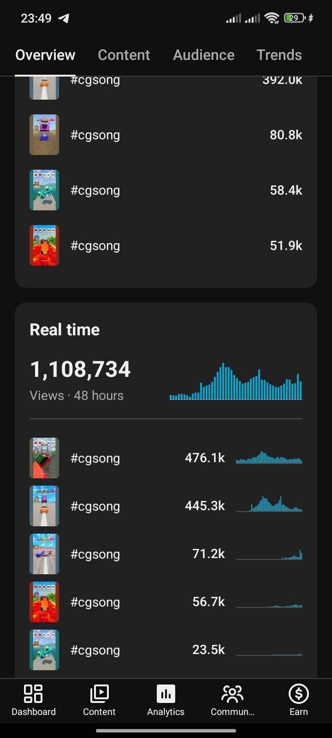Switch to the Content tab at top
332x738 pixels.
(124, 55)
